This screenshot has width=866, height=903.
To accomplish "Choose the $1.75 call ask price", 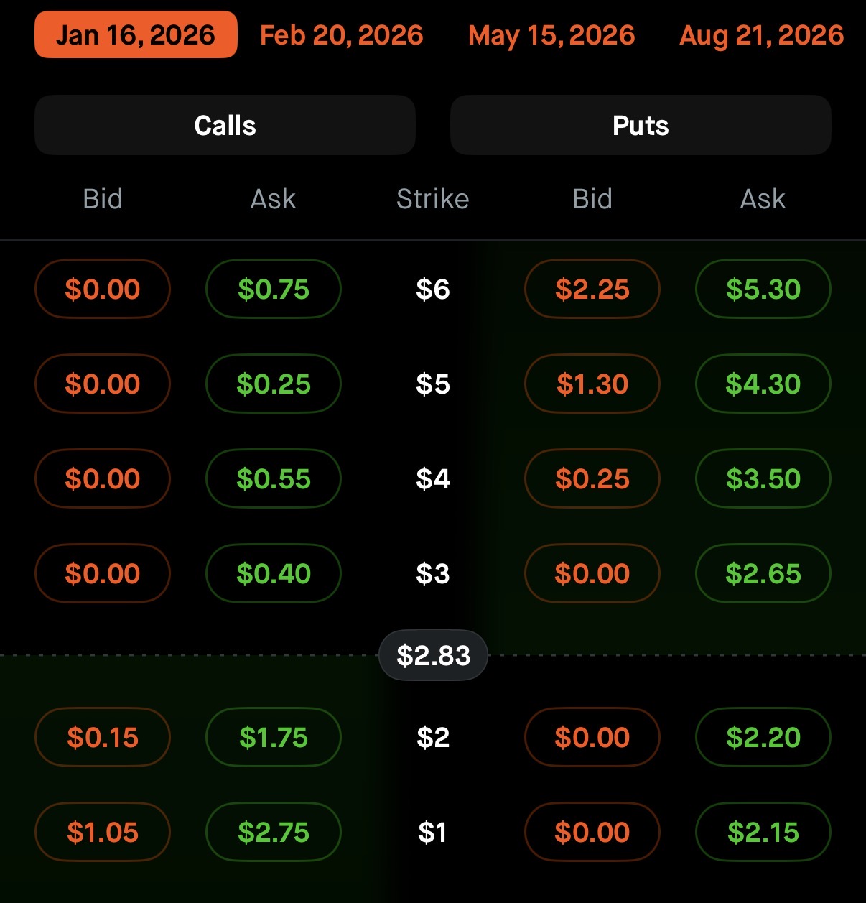I will tap(274, 737).
